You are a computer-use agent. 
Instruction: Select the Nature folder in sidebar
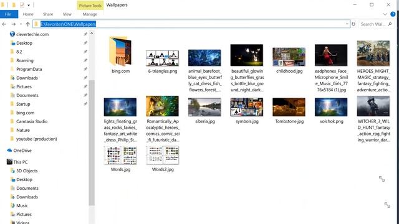[23, 130]
